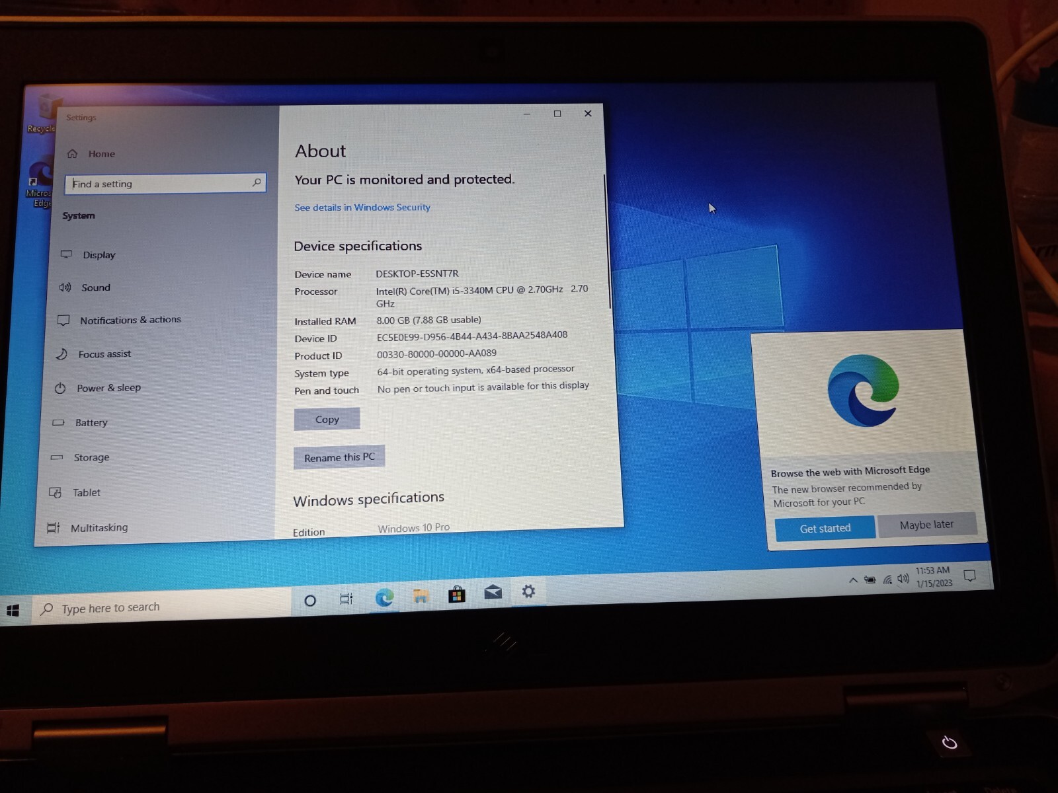
Task: Click the Edge logo in the popup
Action: [862, 391]
